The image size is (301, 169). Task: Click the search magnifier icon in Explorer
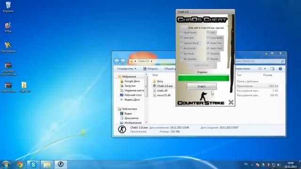click(282, 61)
